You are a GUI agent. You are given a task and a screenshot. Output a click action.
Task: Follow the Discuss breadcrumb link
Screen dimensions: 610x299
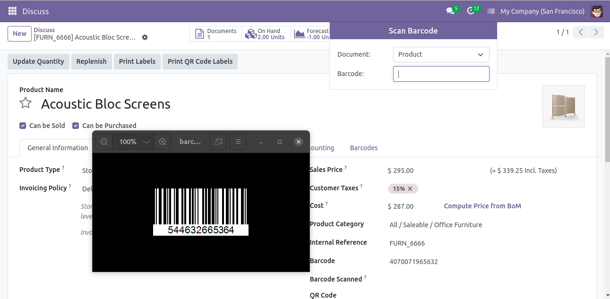(44, 30)
